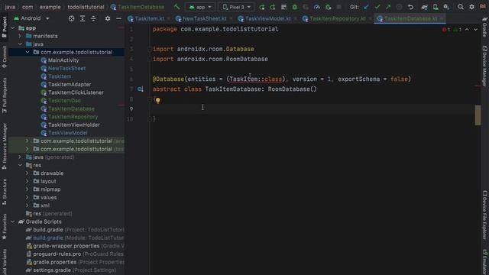Click the Search Everywhere magnifier icon
This screenshot has width=489, height=275.
point(460,7)
